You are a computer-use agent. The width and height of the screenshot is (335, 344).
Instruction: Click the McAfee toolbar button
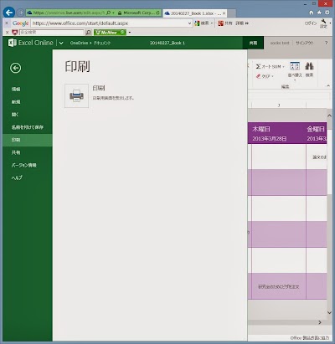pyautogui.click(x=110, y=33)
